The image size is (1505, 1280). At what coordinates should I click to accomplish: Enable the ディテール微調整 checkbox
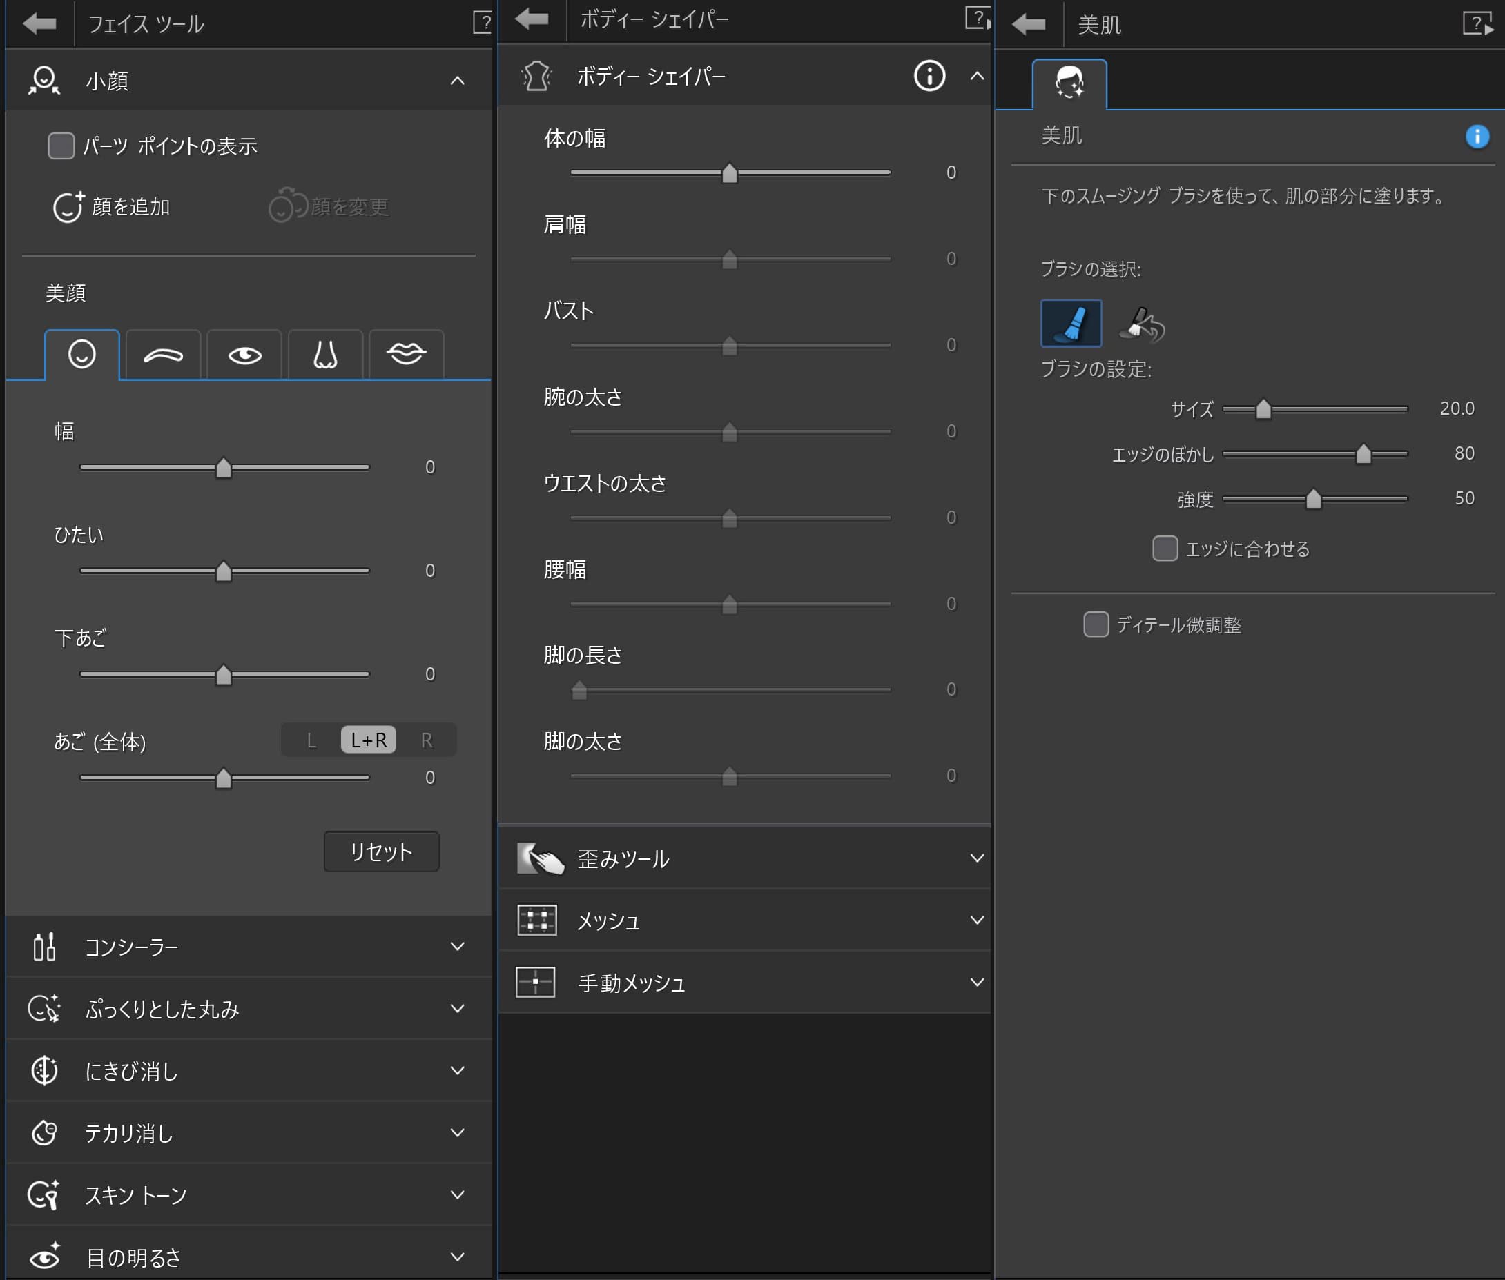(1096, 624)
